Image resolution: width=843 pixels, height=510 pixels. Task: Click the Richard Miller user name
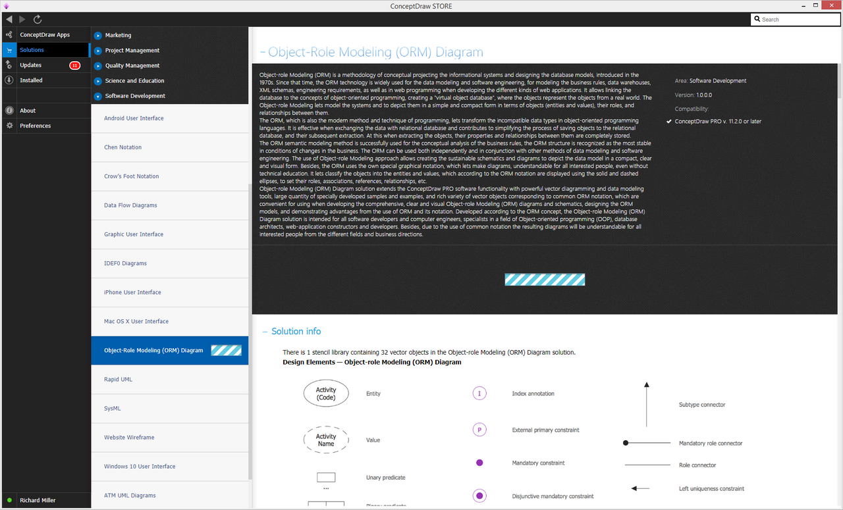click(x=38, y=500)
